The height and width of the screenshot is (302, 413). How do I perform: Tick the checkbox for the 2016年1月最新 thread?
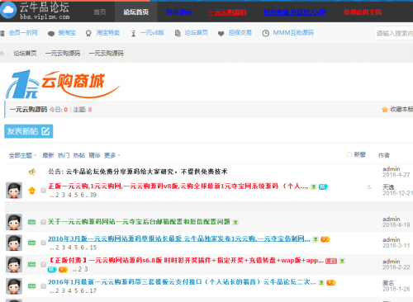coord(43,286)
